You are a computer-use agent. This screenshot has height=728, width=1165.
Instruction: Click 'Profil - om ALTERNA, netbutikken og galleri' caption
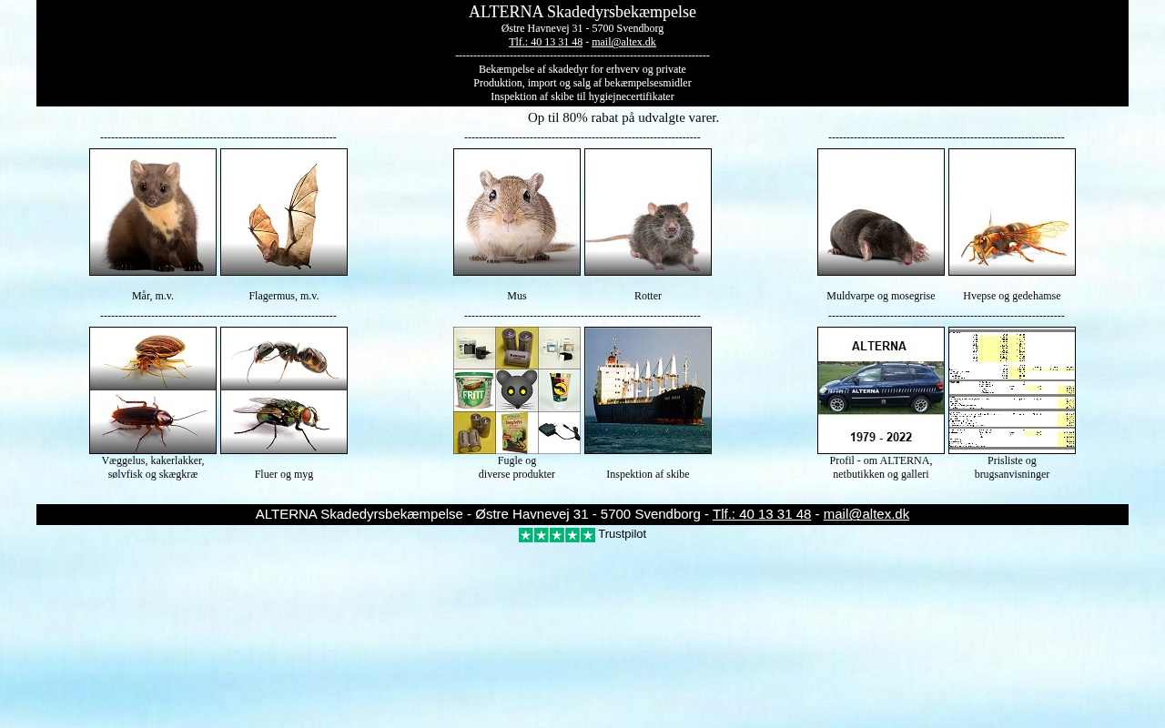click(x=881, y=468)
